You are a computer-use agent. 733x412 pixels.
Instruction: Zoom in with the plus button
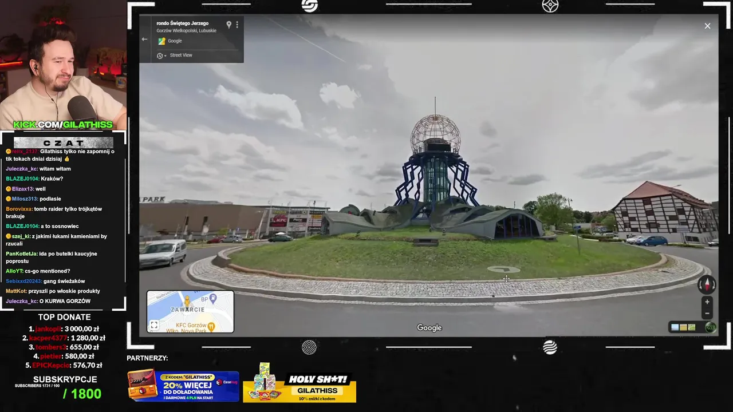coord(707,302)
